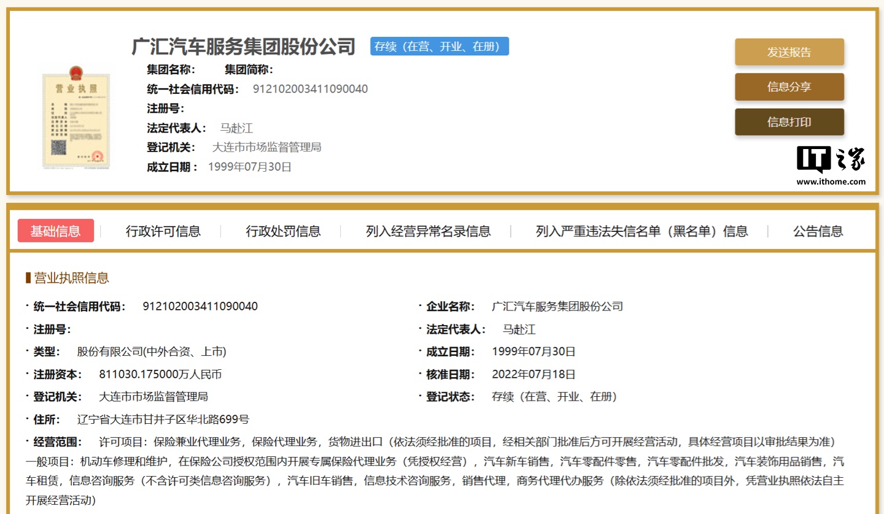
Task: Open the business license thumbnail image
Action: (x=77, y=116)
